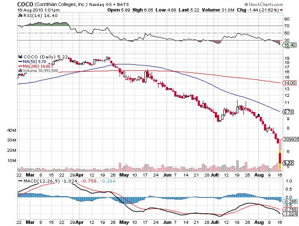
Task: Click the 90 level on the RSI axis
Action: [287, 19]
